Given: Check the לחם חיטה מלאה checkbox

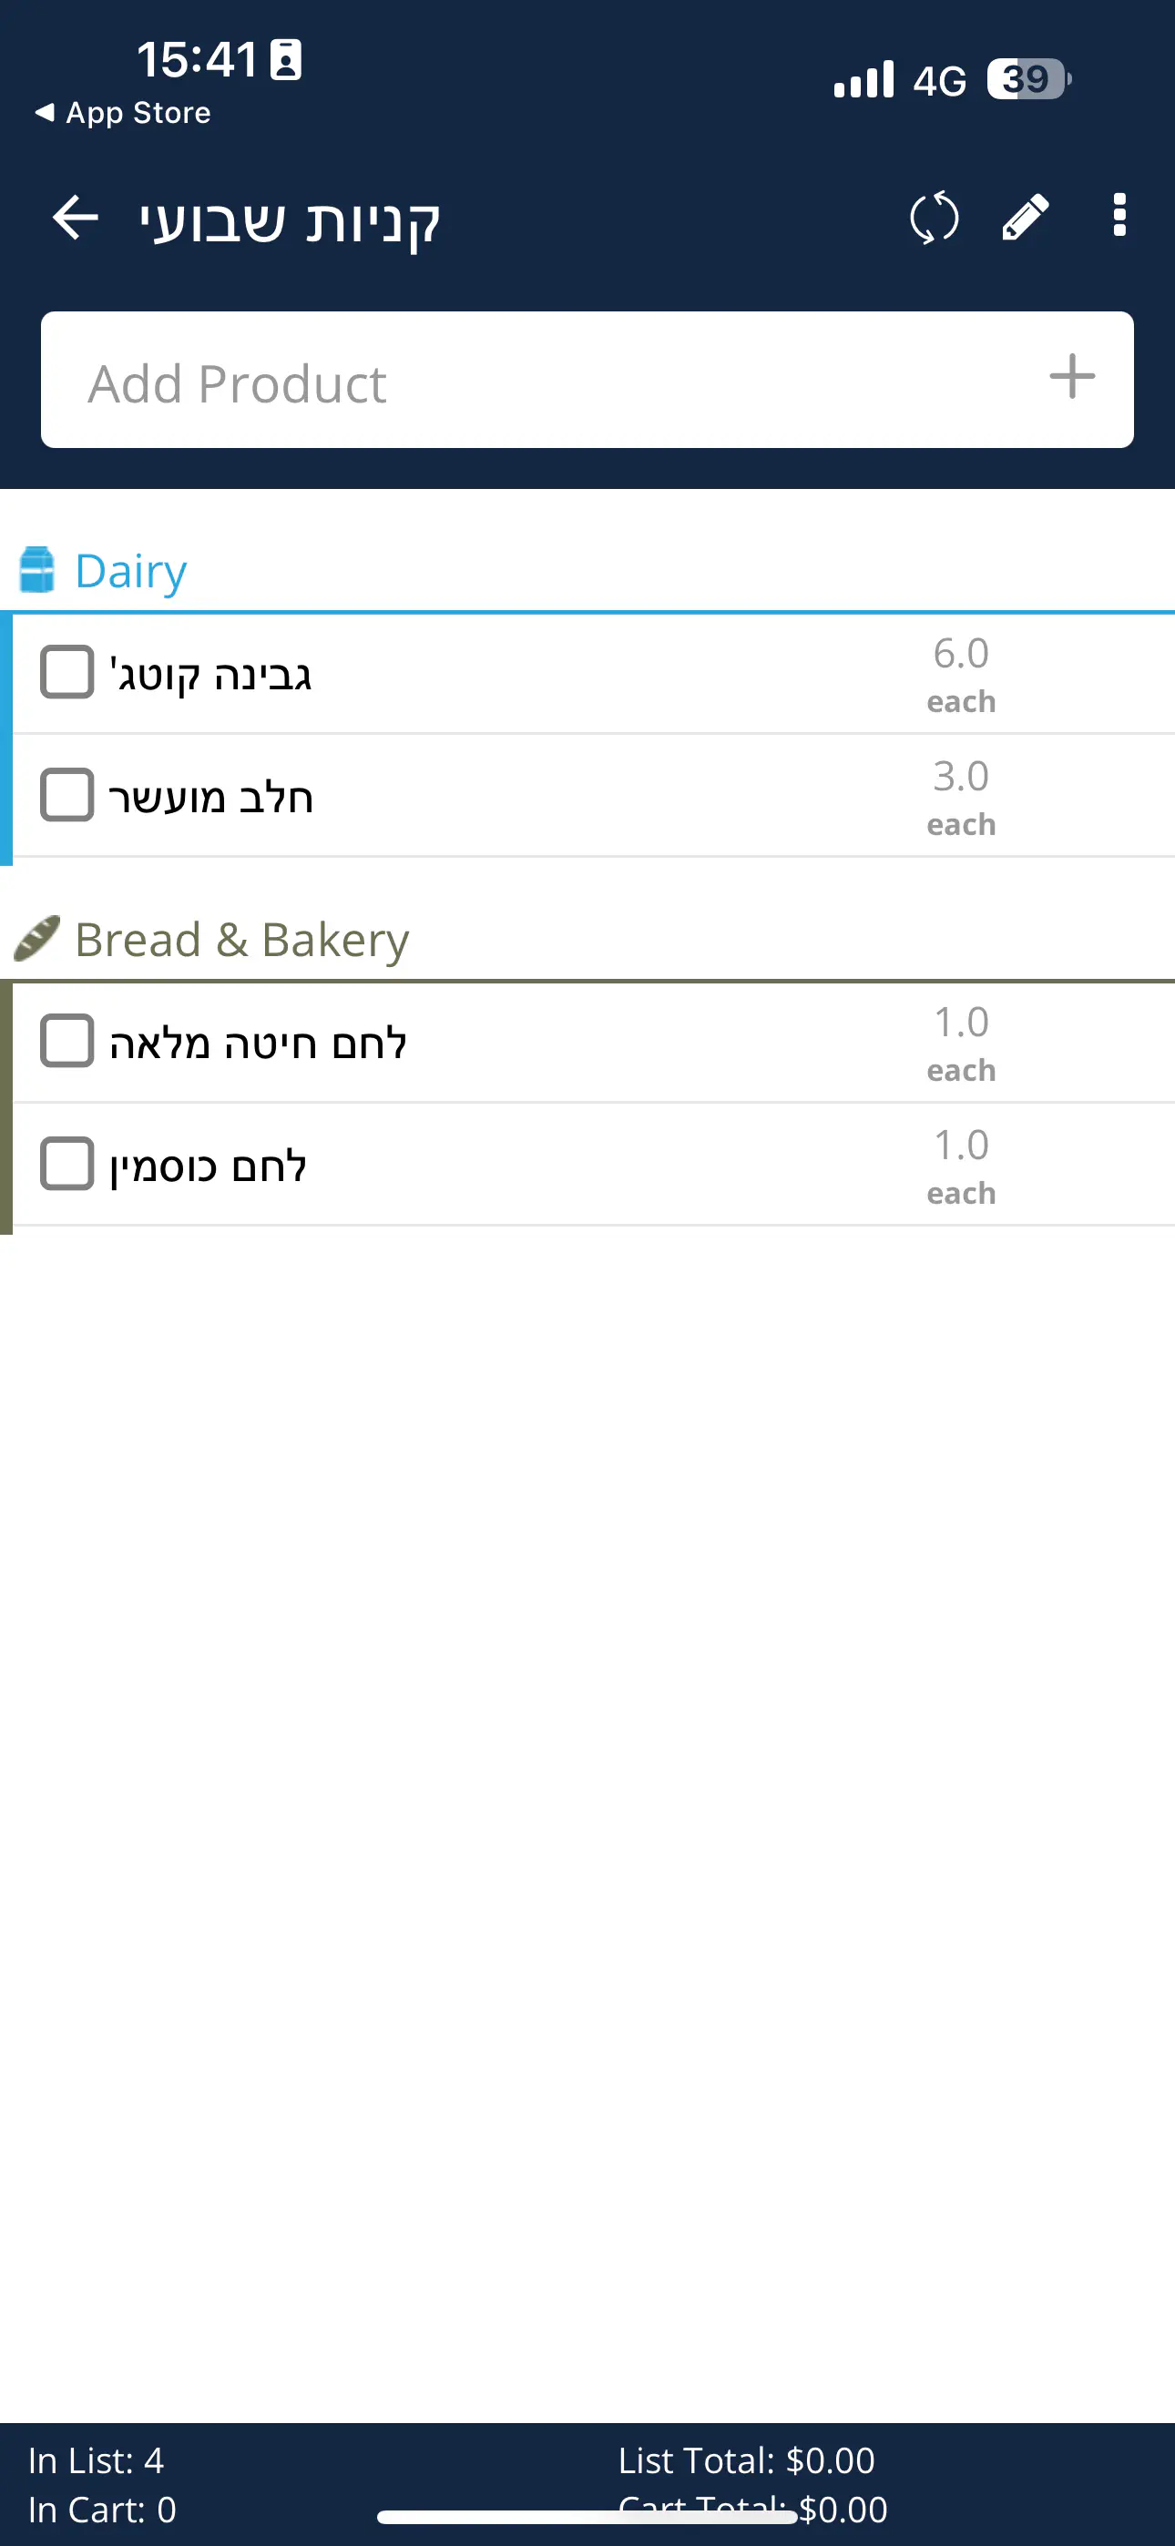Looking at the screenshot, I should [x=67, y=1041].
